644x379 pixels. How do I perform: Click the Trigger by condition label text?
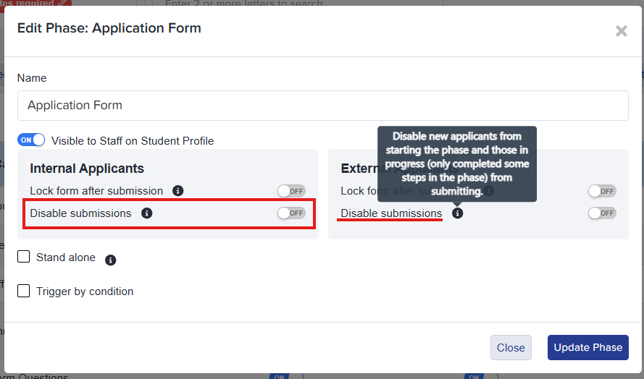pyautogui.click(x=85, y=291)
